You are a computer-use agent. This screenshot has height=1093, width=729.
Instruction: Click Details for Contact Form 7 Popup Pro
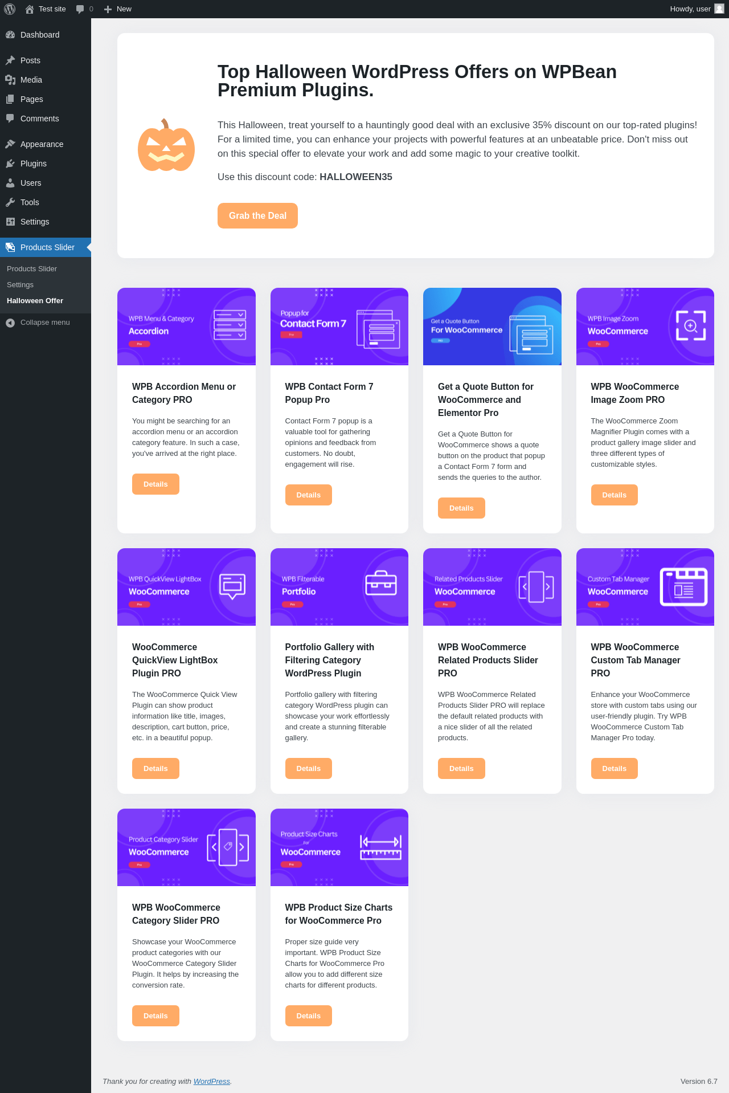pyautogui.click(x=308, y=495)
